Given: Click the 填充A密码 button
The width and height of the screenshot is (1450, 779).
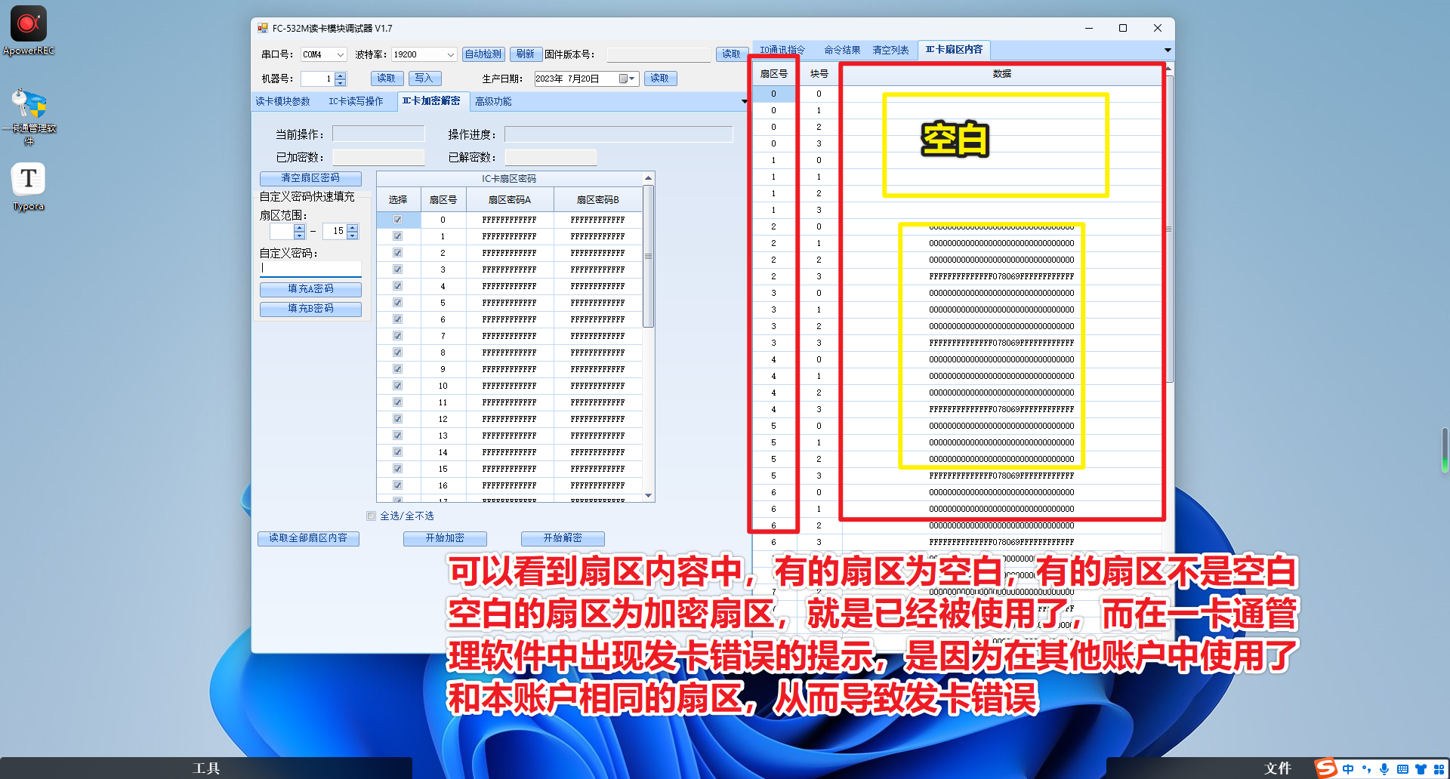Looking at the screenshot, I should [310, 289].
